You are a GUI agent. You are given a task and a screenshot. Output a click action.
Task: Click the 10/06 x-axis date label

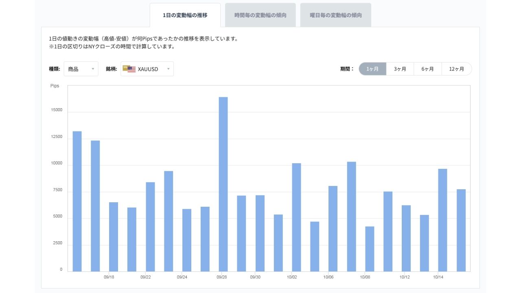tap(328, 277)
